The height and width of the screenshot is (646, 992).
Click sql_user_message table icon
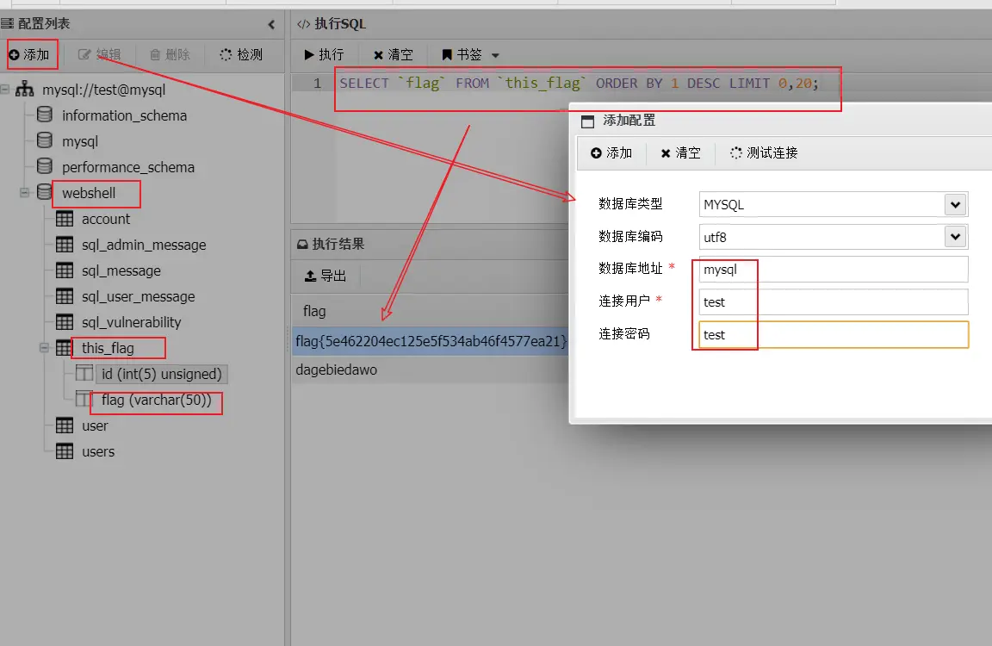[x=65, y=296]
